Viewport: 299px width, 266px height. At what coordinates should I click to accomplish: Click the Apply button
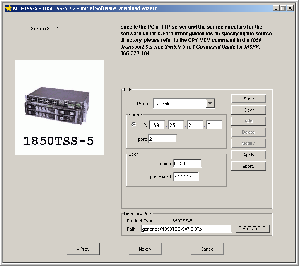click(248, 155)
